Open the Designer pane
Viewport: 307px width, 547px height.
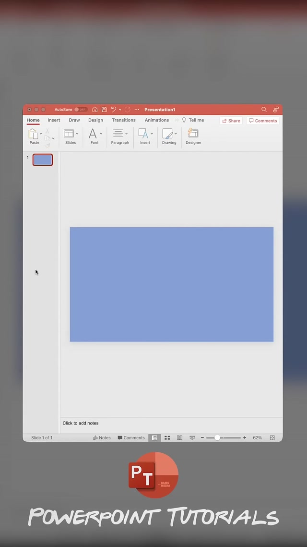[193, 136]
